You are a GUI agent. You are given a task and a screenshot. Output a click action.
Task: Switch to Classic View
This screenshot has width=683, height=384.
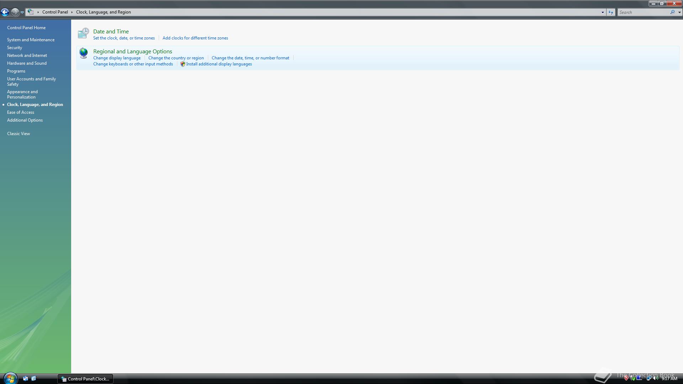(18, 134)
